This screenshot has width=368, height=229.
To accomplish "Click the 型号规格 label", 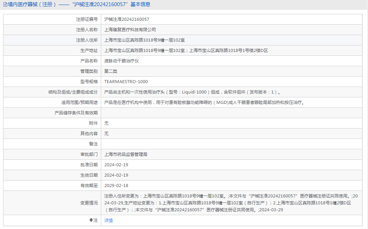I will [89, 82].
